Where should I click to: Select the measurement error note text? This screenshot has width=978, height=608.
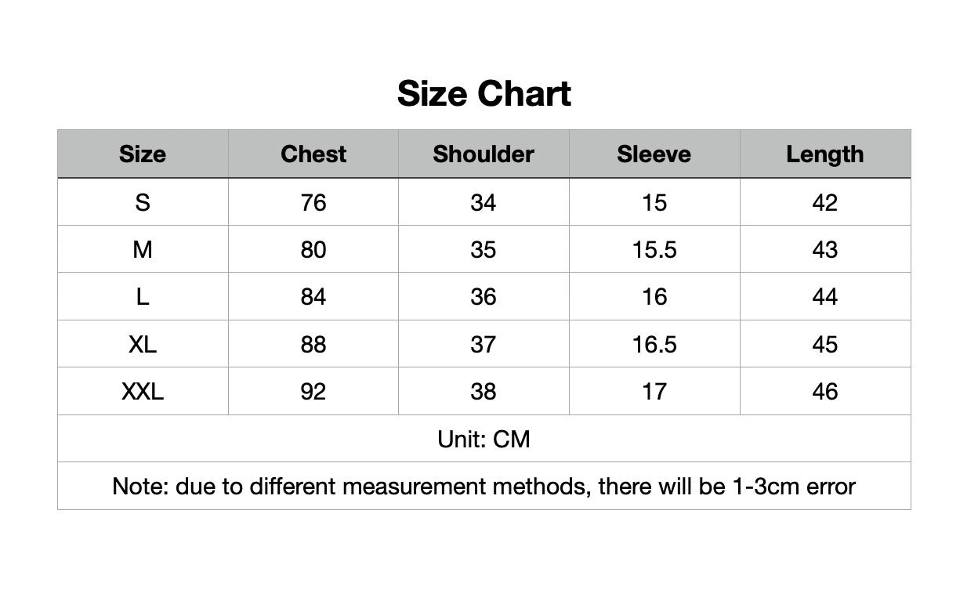pos(484,487)
